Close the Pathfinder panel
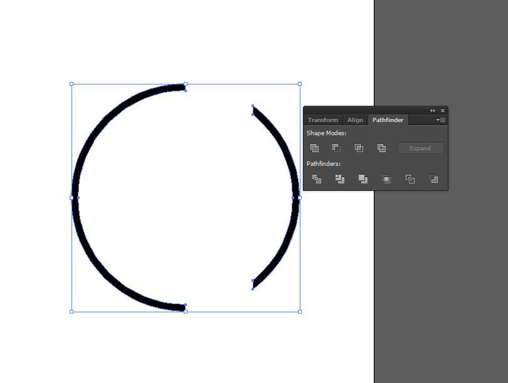The width and height of the screenshot is (508, 383). 443,111
